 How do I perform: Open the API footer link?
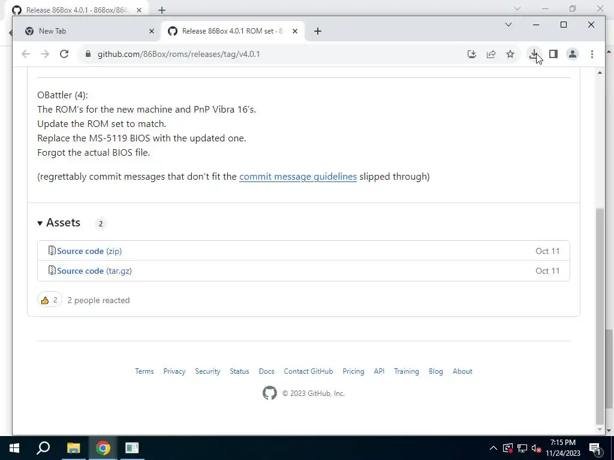379,371
